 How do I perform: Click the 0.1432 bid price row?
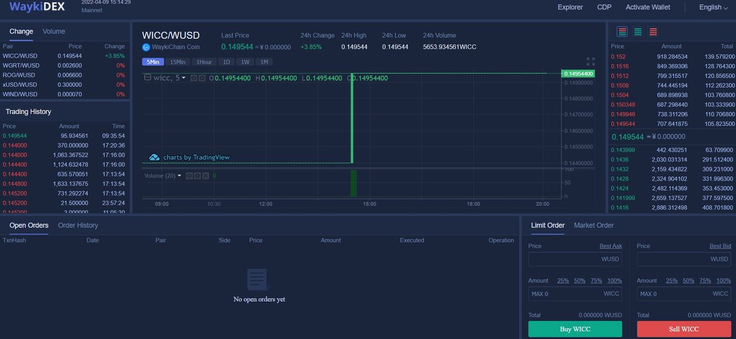coord(672,169)
